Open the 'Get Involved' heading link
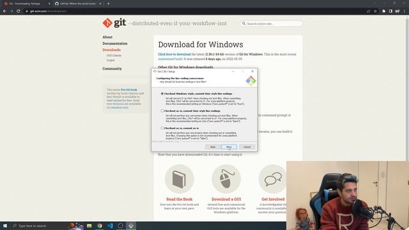The height and width of the screenshot is (230, 409). point(273,199)
